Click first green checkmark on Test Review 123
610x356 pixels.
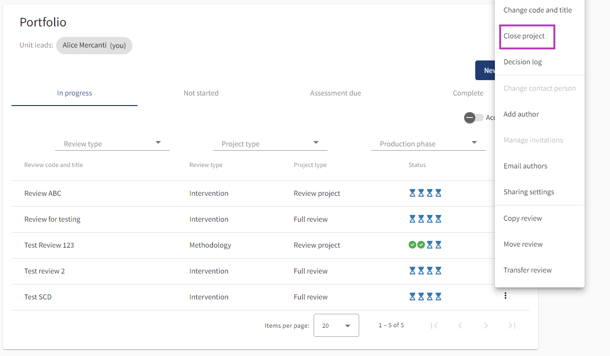pos(412,245)
